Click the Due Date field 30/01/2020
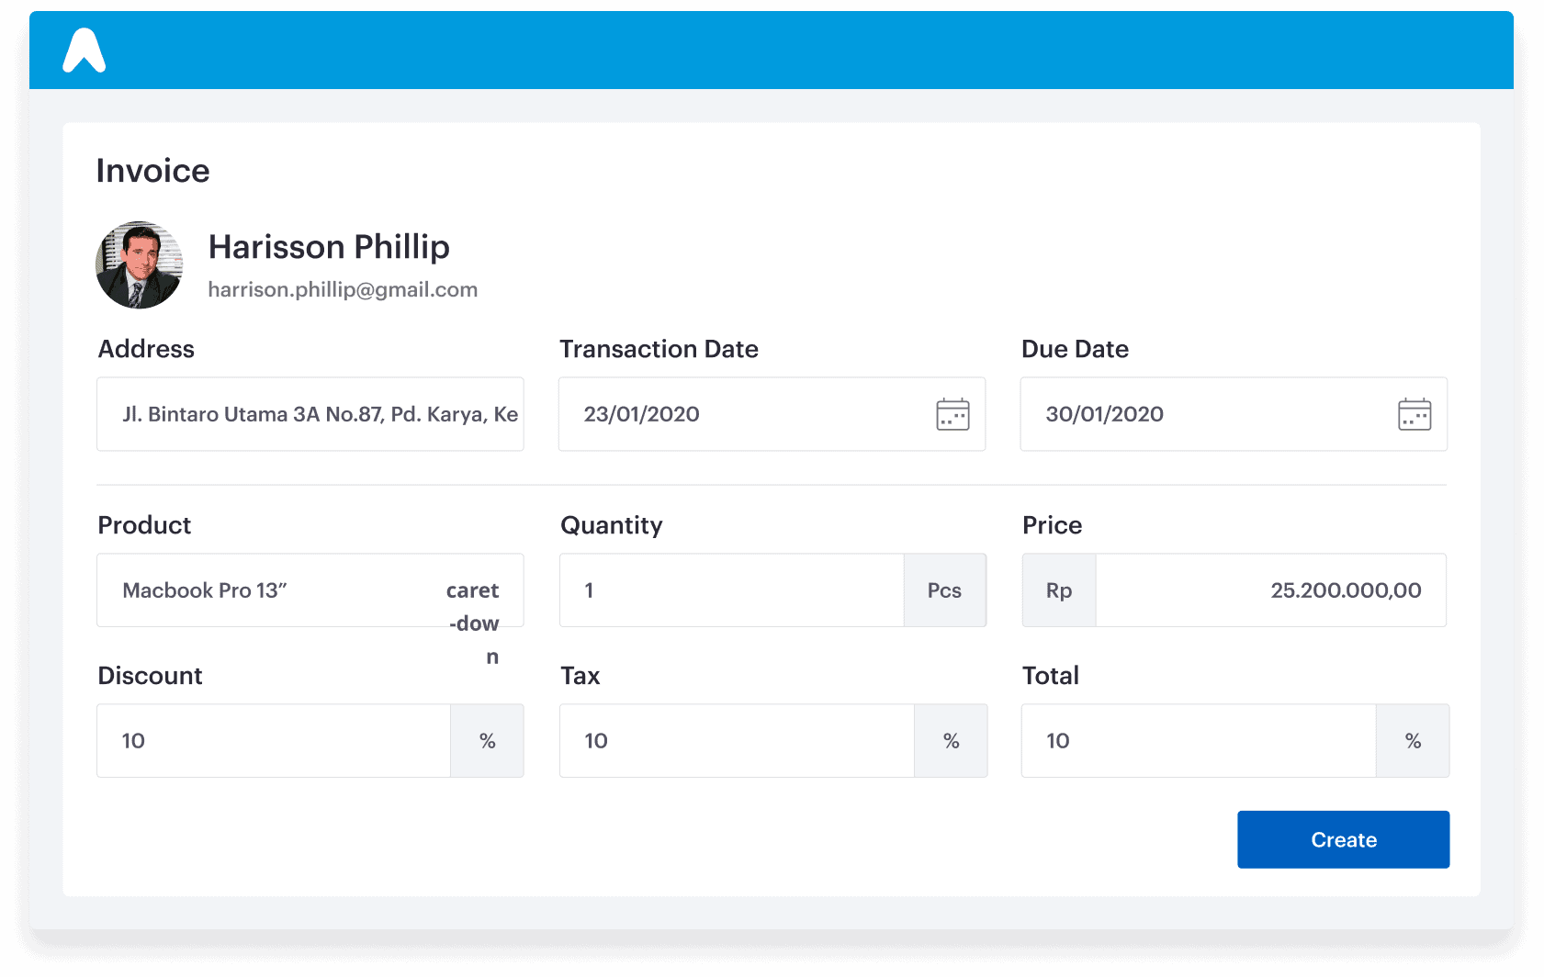Screen dimensions: 1544x977 pyautogui.click(x=1234, y=414)
